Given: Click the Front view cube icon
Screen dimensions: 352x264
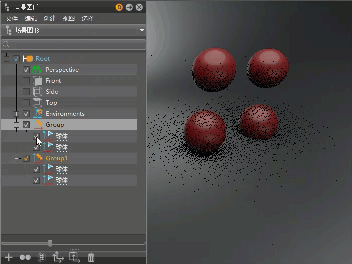Looking at the screenshot, I should tap(37, 81).
